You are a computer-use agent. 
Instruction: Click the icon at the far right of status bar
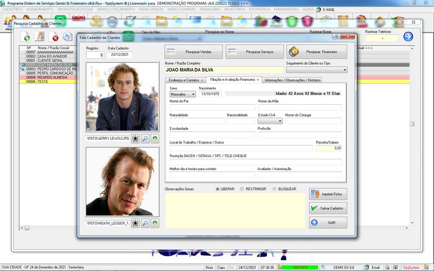pyautogui.click(x=426, y=267)
